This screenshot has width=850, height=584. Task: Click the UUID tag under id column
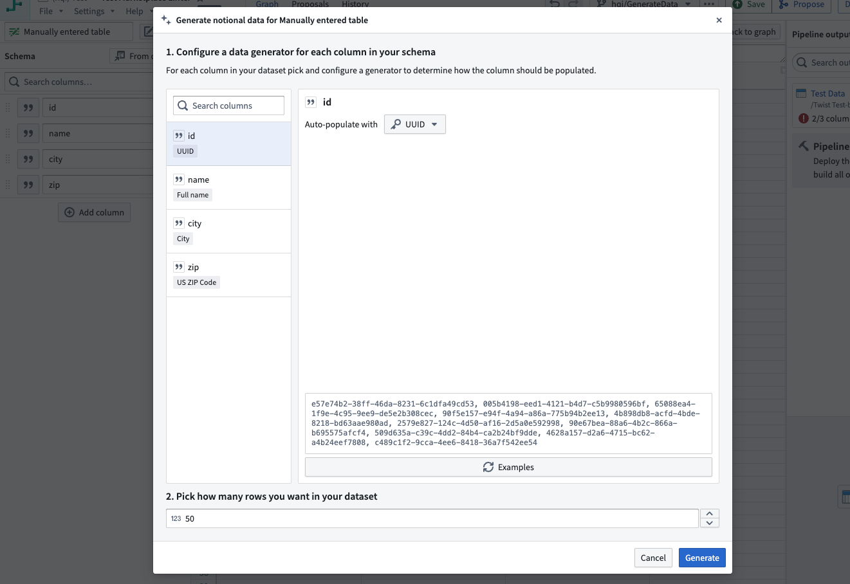point(185,151)
